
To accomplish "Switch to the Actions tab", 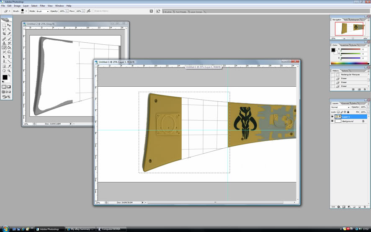I will [345, 70].
